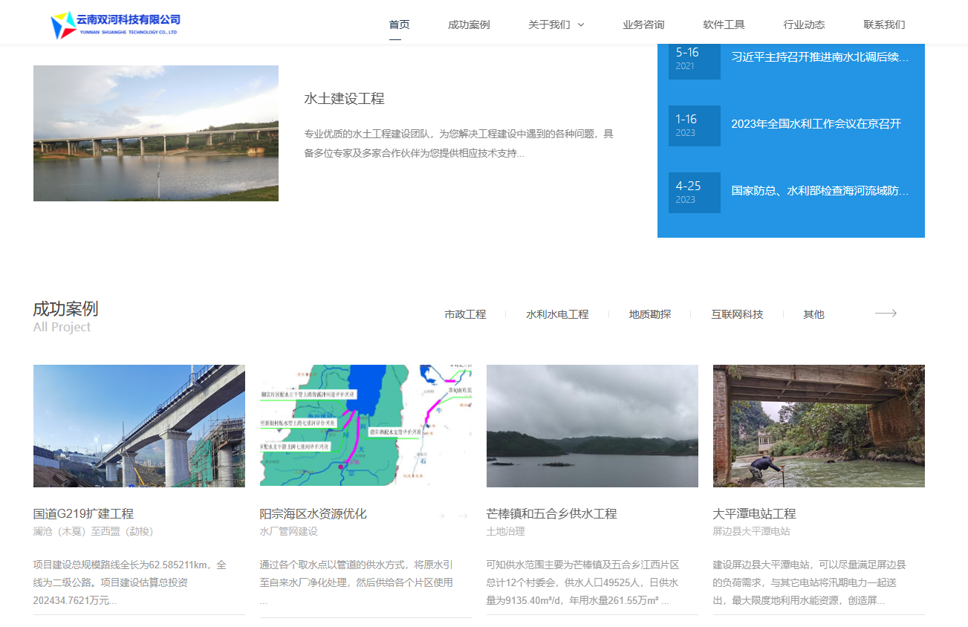Select the 其他 project category
The image size is (968, 627).
(813, 314)
